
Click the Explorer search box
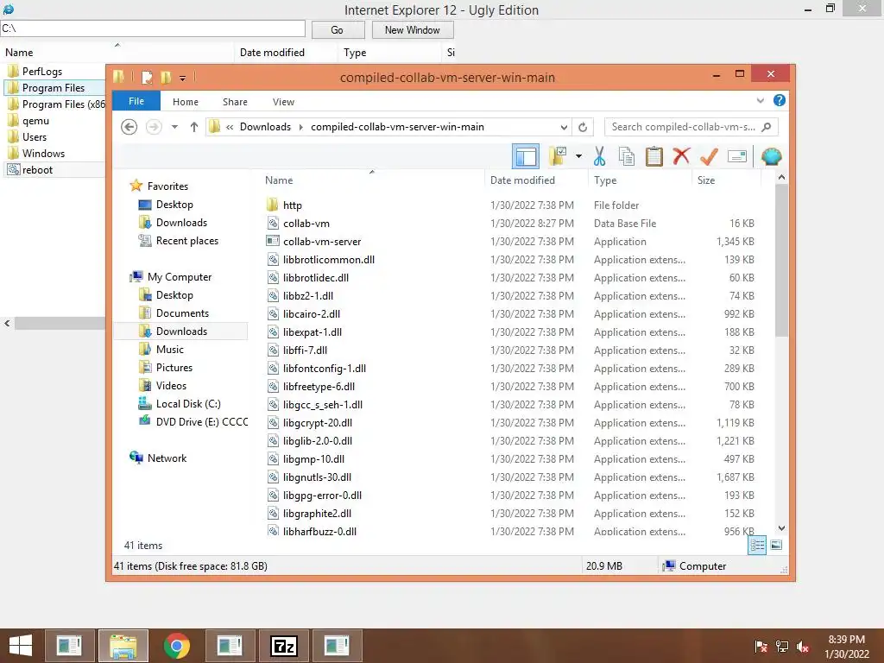[691, 127]
